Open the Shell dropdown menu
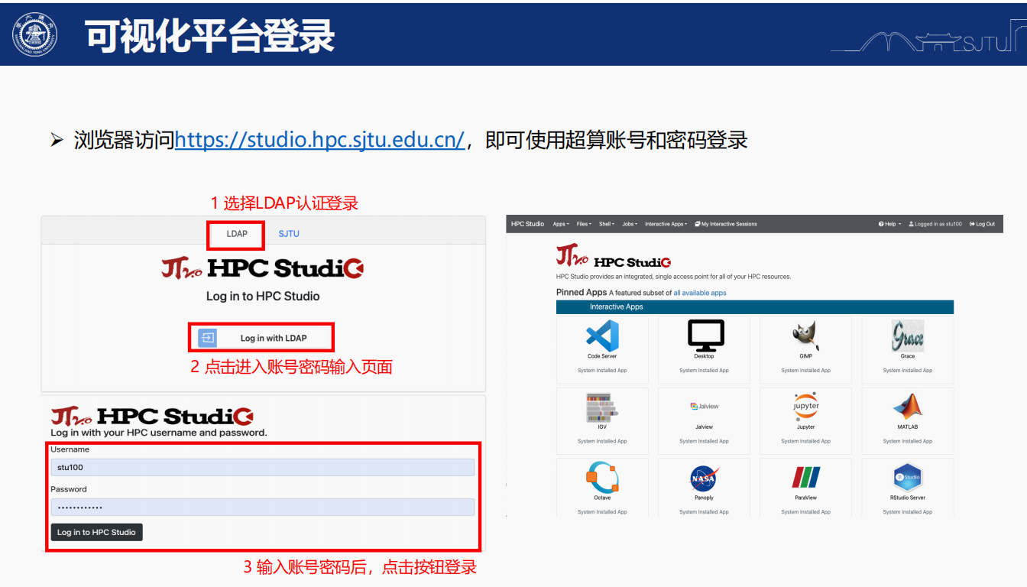 [607, 224]
